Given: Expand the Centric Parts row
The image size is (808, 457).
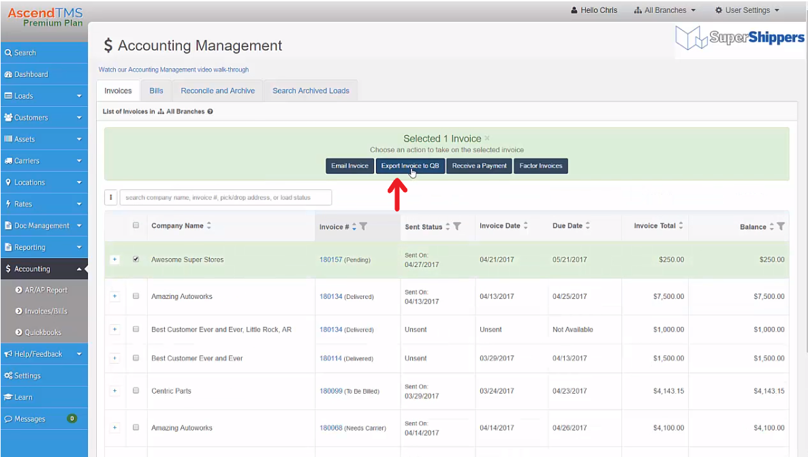Looking at the screenshot, I should (x=115, y=390).
